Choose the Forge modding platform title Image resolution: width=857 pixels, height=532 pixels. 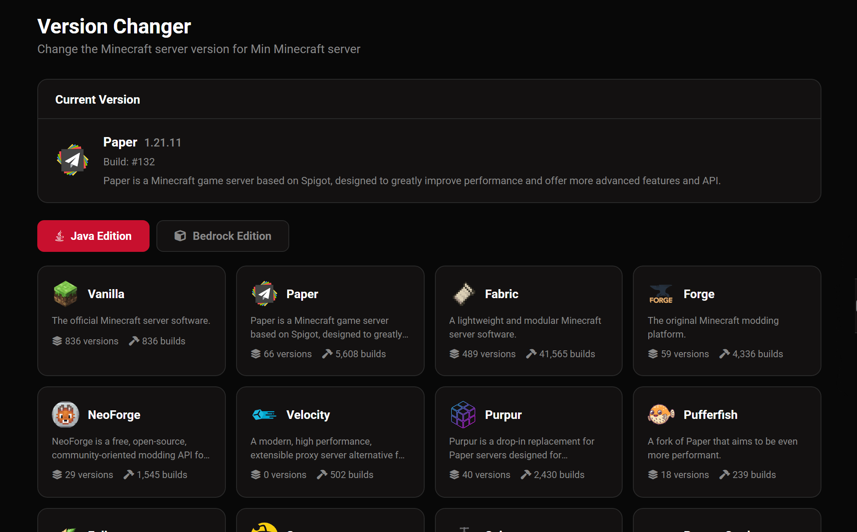tap(699, 294)
